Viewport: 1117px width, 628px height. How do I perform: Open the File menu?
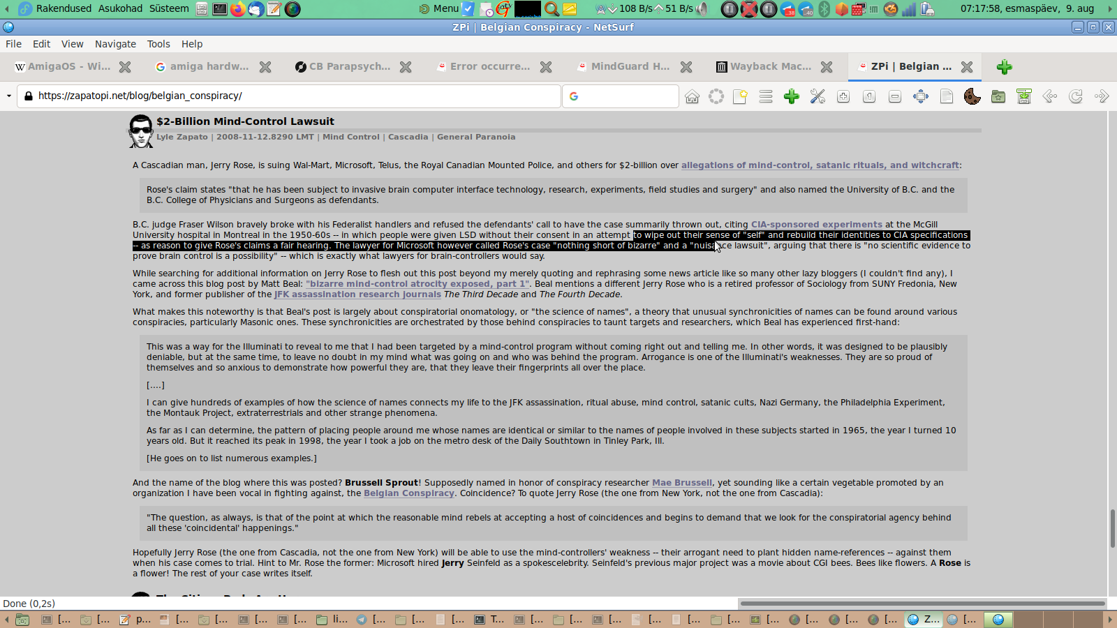point(14,44)
